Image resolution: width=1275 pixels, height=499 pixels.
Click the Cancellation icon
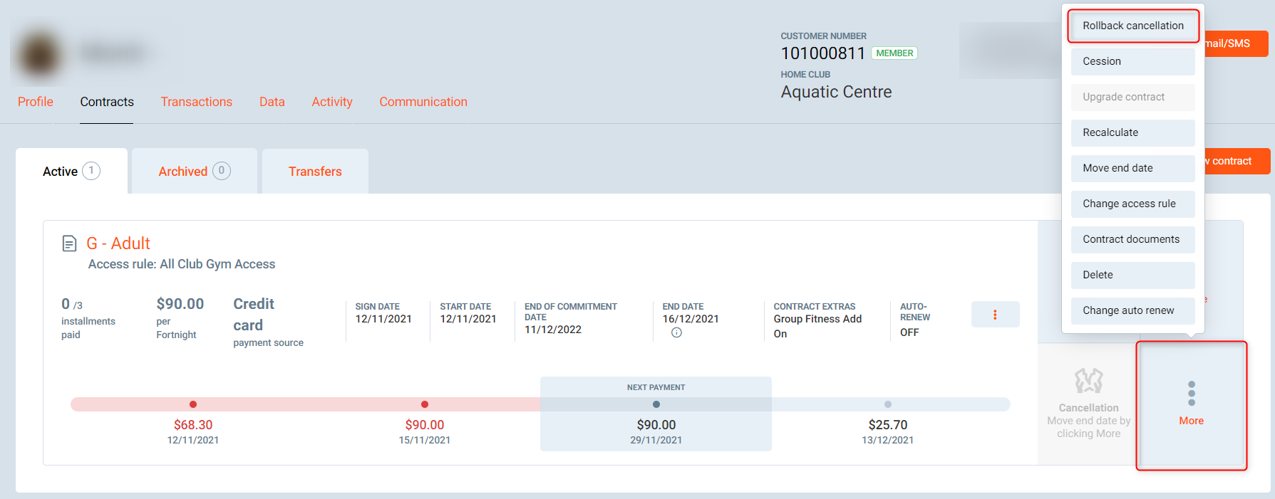(x=1088, y=382)
